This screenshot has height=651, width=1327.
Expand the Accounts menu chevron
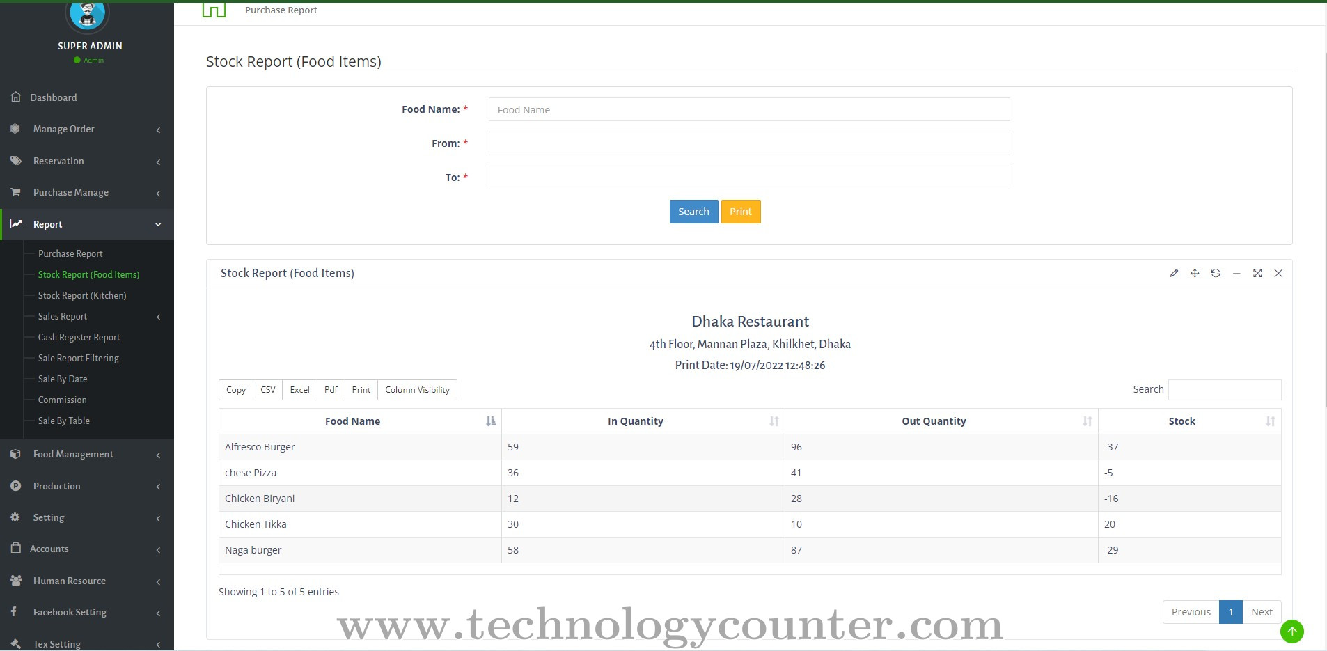pos(158,550)
